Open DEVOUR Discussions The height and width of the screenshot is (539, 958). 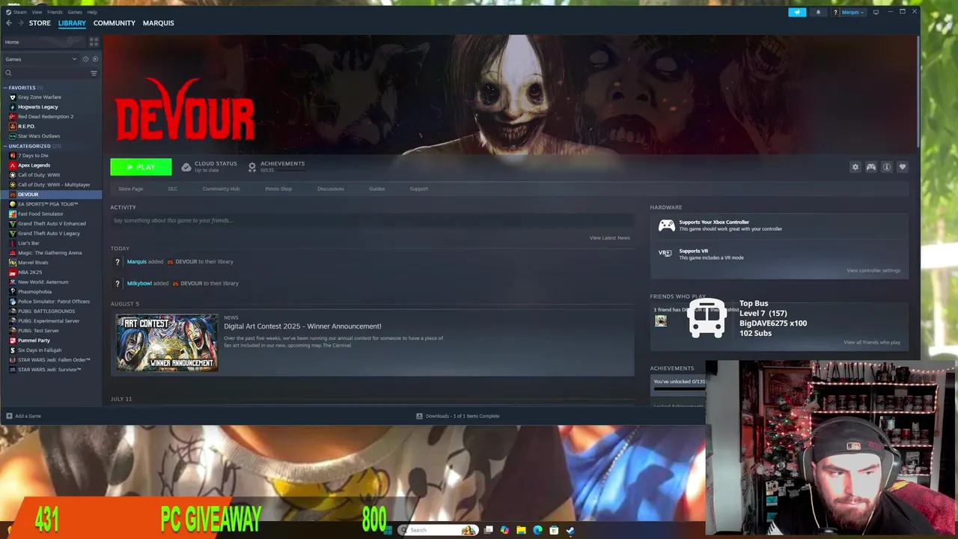tap(331, 189)
